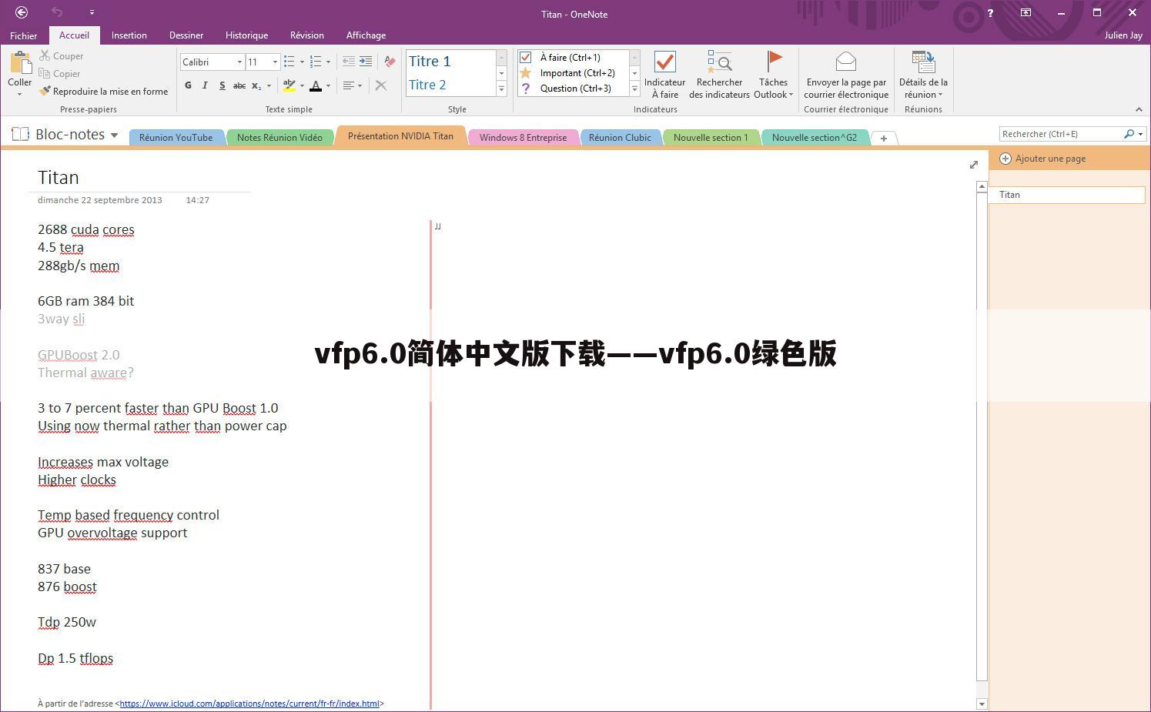This screenshot has width=1151, height=712.
Task: Click numbered list icon
Action: [x=315, y=62]
